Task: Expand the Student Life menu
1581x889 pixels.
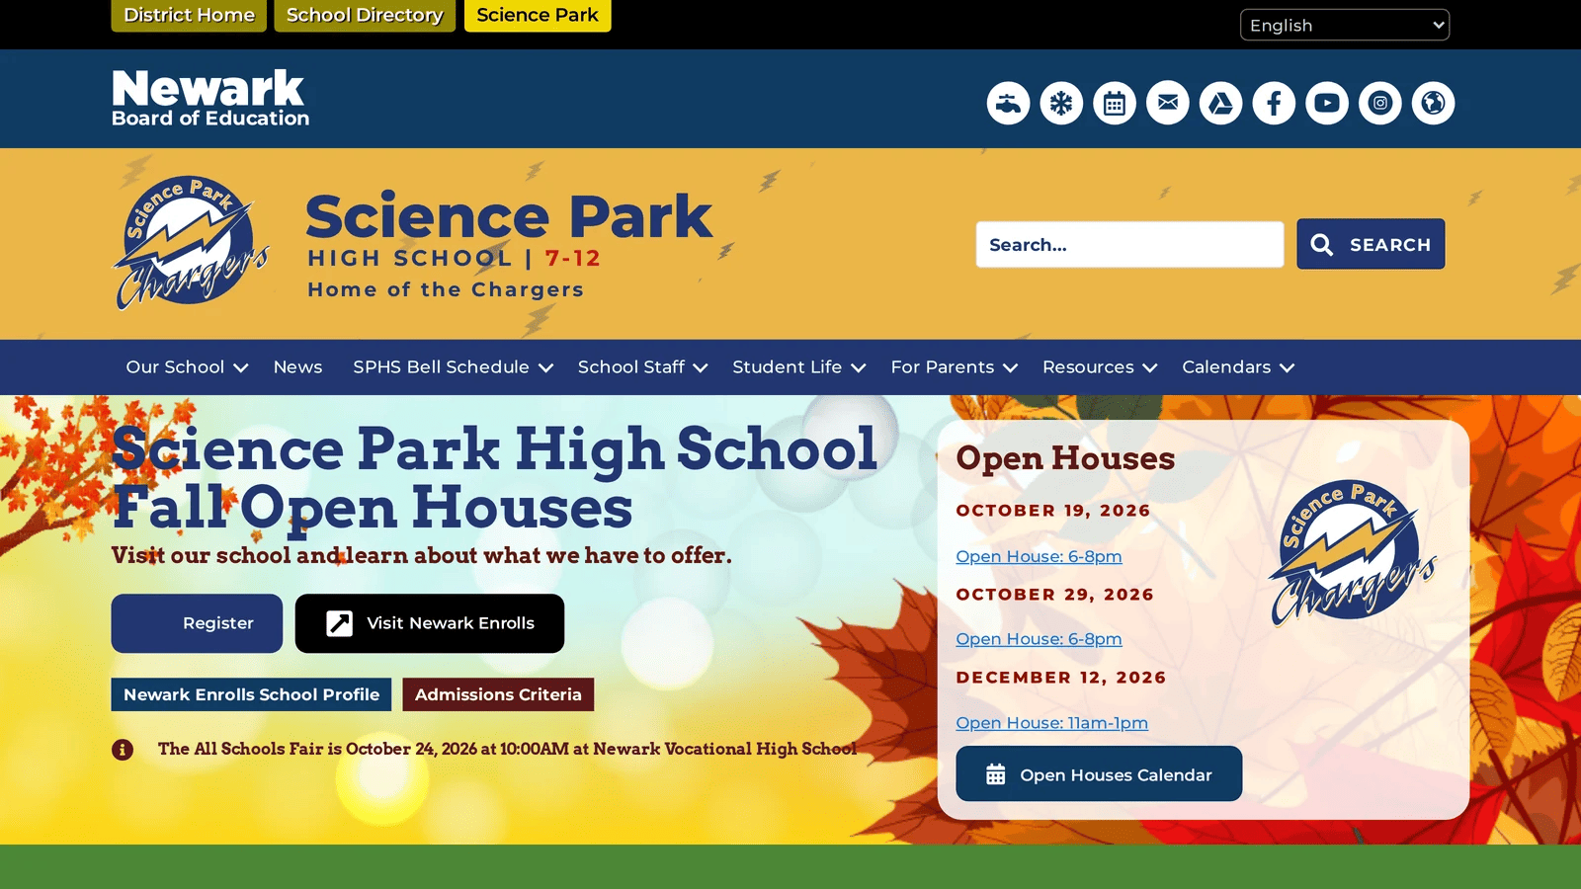Action: (x=799, y=367)
